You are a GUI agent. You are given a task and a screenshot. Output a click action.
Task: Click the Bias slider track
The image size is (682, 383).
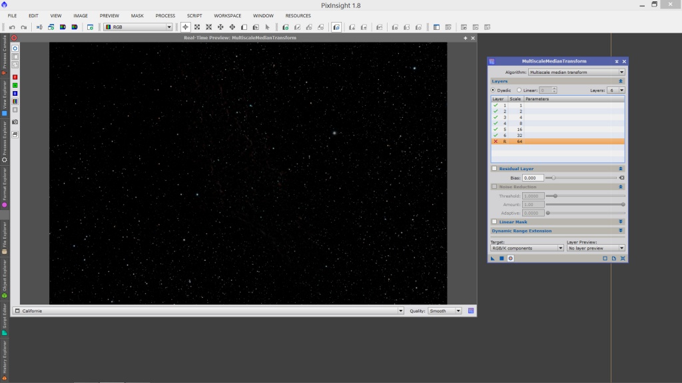583,178
